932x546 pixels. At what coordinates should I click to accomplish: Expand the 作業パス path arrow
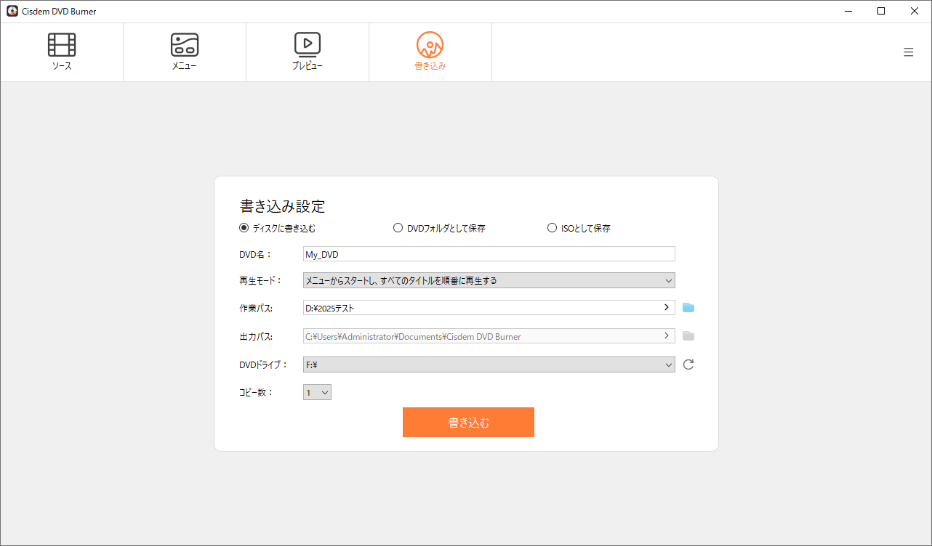[666, 308]
